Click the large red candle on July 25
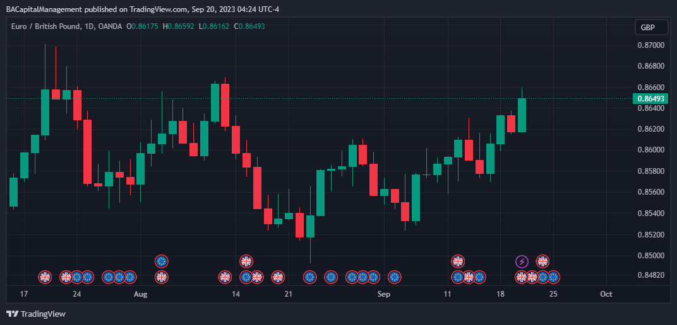The height and width of the screenshot is (325, 677). [88, 152]
